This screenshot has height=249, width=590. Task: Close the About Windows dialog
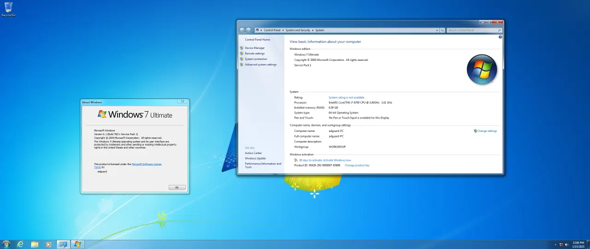click(x=183, y=101)
